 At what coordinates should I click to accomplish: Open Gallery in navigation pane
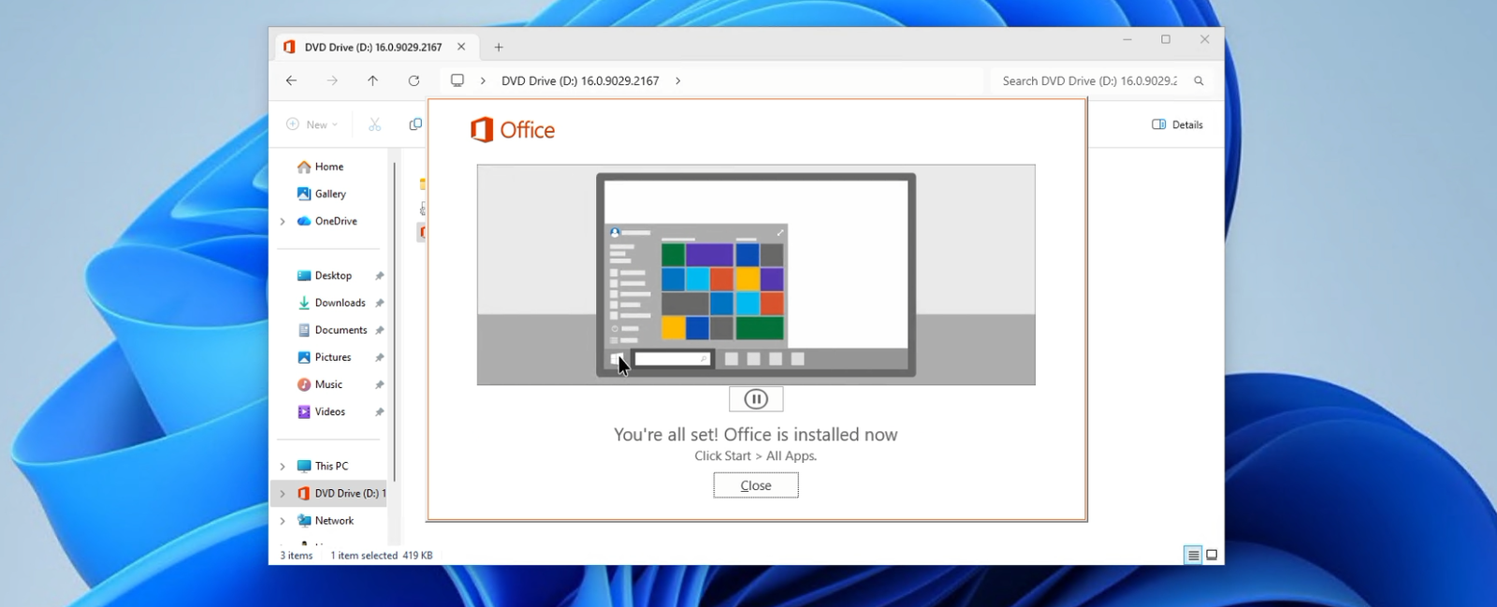pyautogui.click(x=330, y=194)
